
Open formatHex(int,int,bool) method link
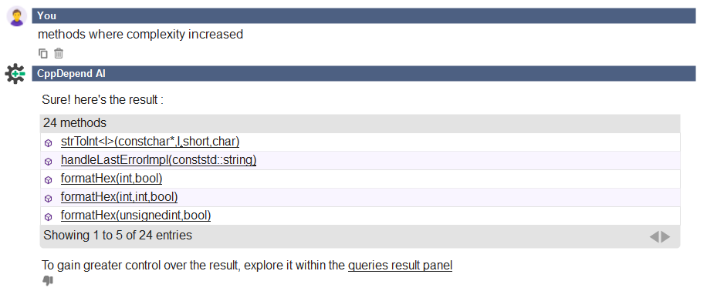pos(119,197)
